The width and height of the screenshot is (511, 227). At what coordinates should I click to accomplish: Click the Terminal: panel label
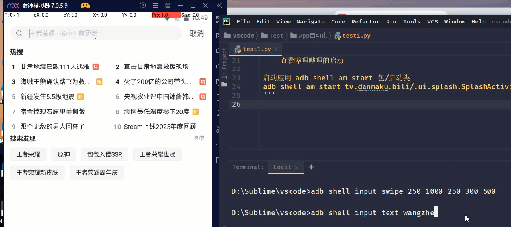click(248, 167)
